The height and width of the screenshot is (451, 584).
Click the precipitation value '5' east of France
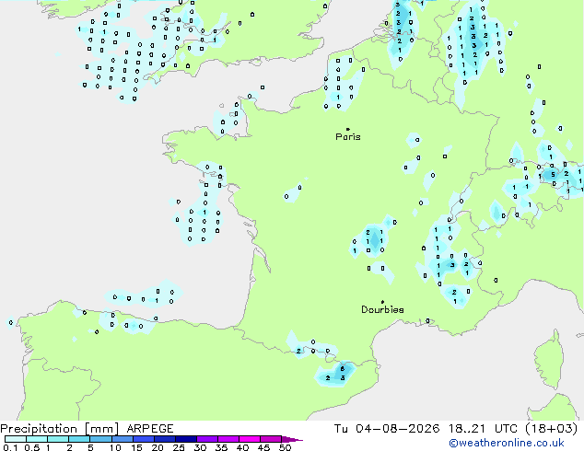click(553, 175)
